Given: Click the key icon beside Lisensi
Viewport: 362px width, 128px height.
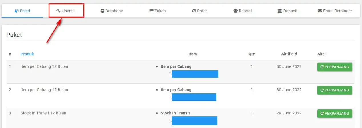Looking at the screenshot, I should coord(58,11).
